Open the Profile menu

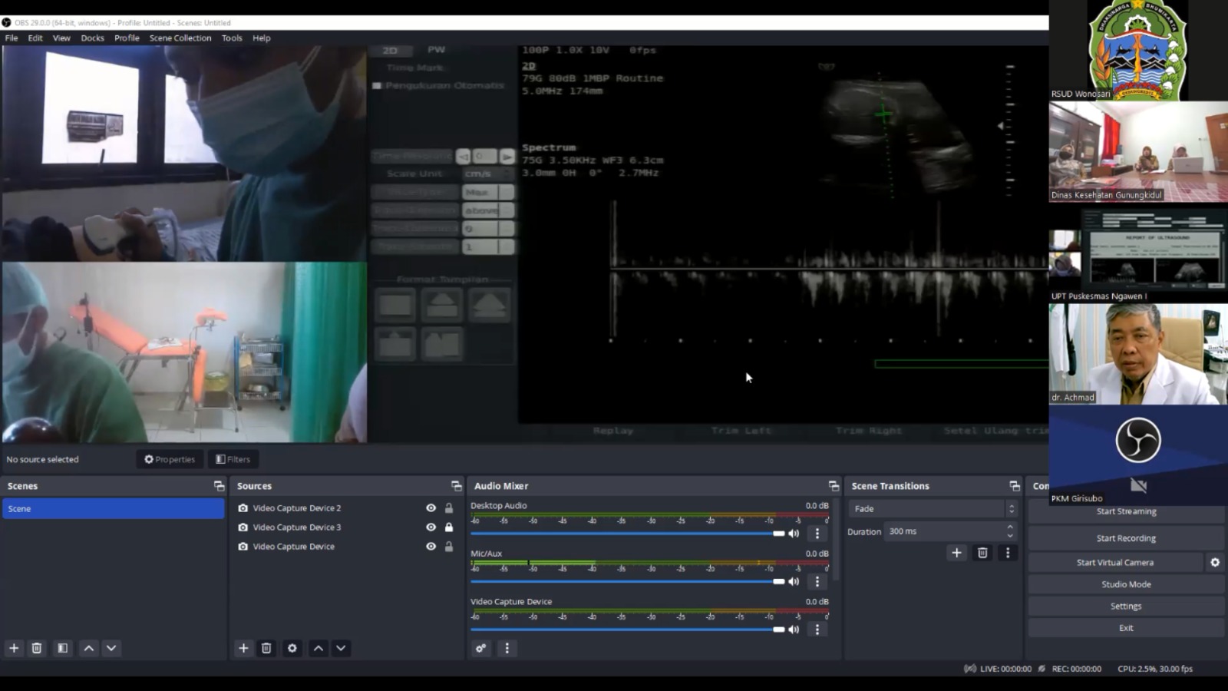127,38
